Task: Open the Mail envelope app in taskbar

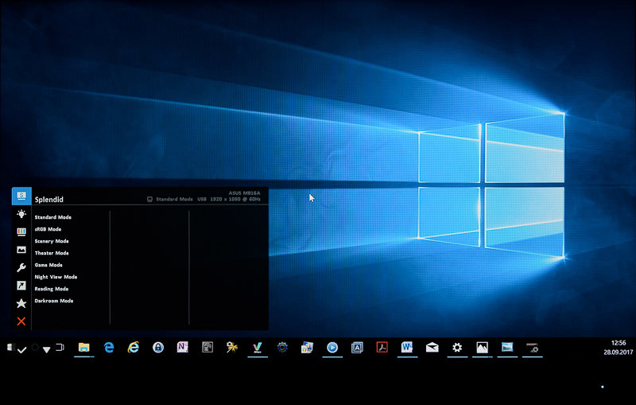Action: point(432,348)
